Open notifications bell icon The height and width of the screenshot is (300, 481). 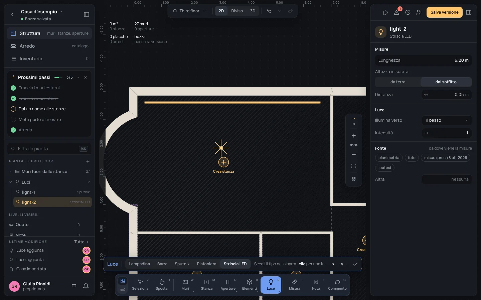[86, 286]
